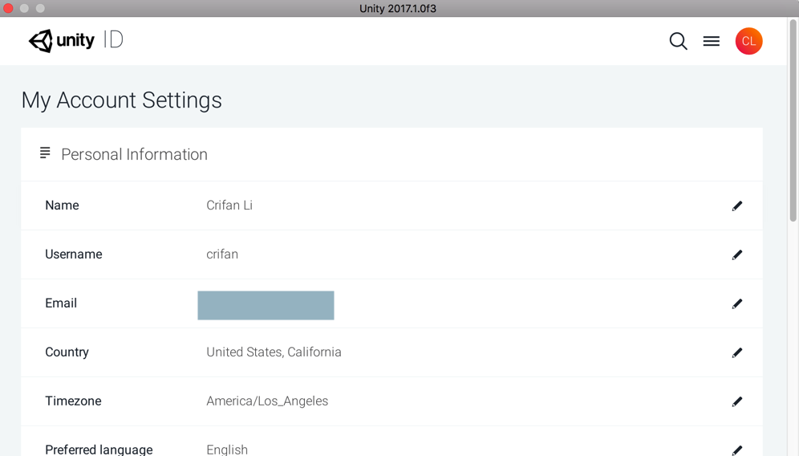Click the vertical scrollbar thumb
The image size is (799, 456).
coord(793,120)
